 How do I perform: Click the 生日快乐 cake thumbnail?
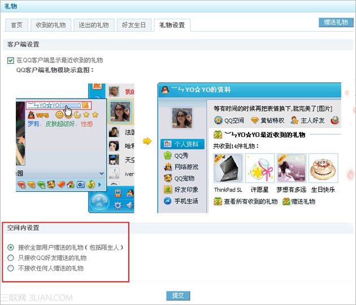pos(323,168)
